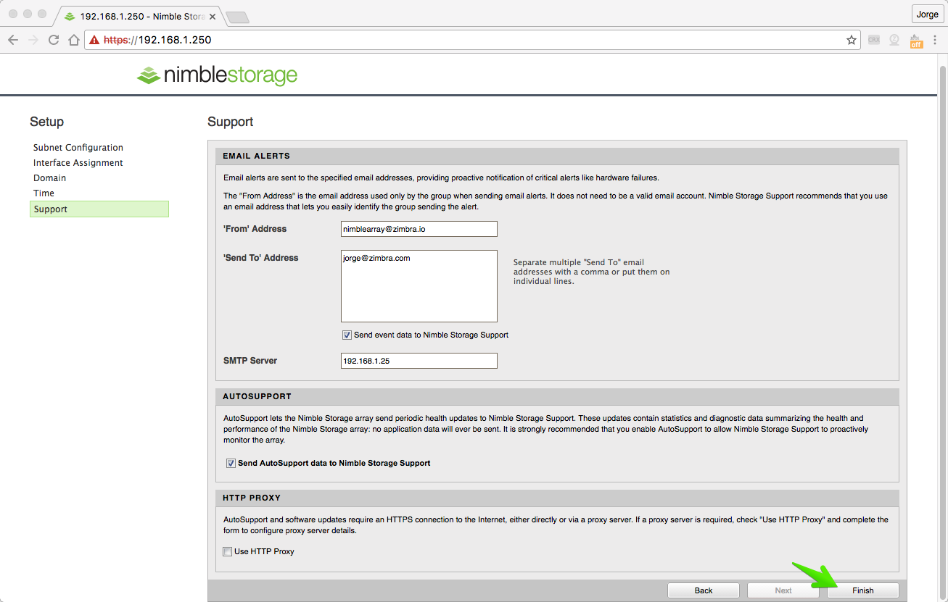Close the 192.168.1.250 browser tab
Image resolution: width=948 pixels, height=602 pixels.
(x=212, y=16)
